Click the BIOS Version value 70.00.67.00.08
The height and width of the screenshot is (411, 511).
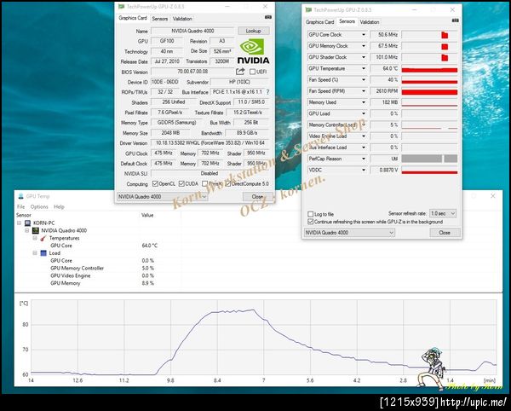192,72
